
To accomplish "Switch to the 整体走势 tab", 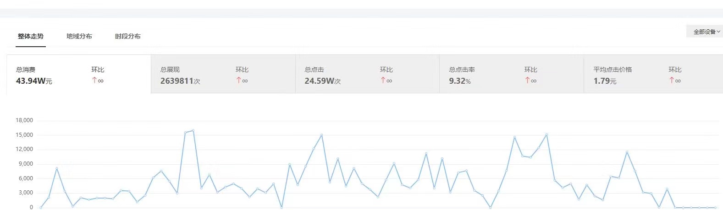I will tap(31, 36).
